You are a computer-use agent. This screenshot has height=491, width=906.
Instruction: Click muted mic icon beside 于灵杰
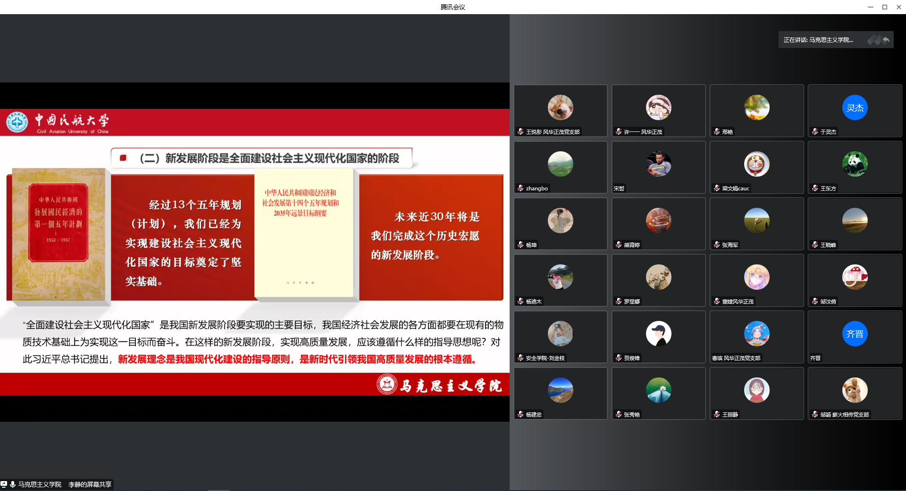(x=815, y=131)
